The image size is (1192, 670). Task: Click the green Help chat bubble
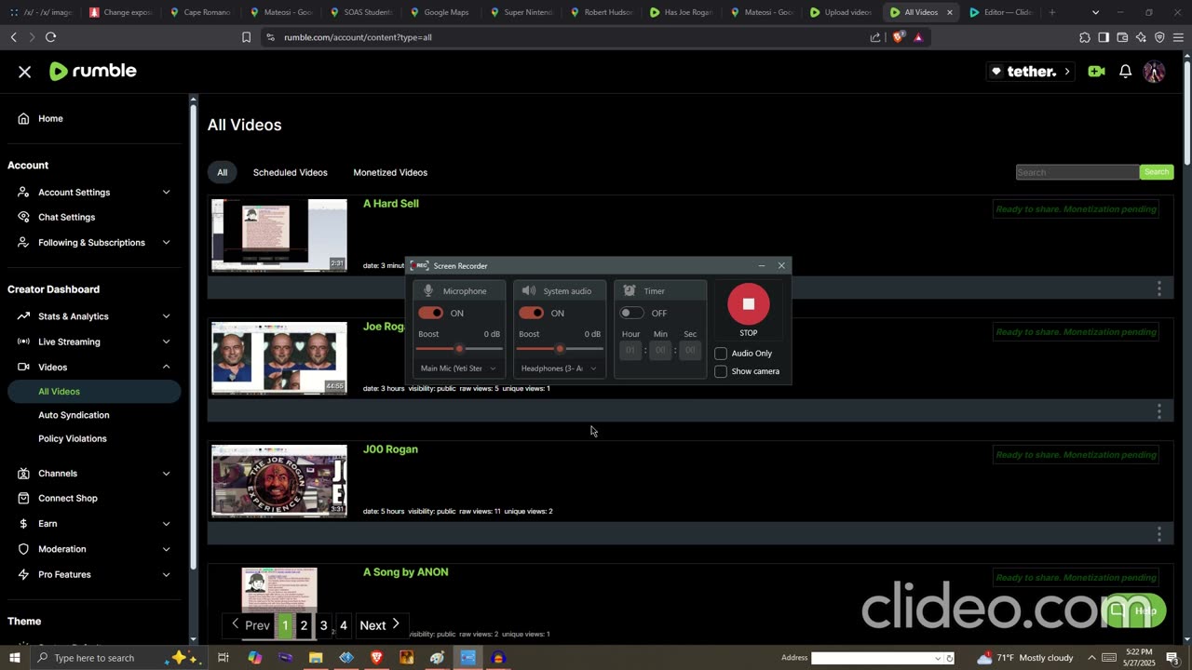(1133, 610)
